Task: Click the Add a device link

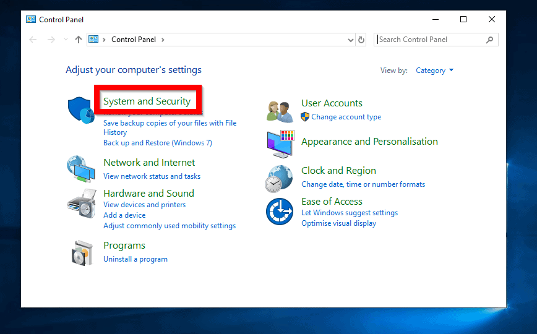Action: pyautogui.click(x=124, y=215)
